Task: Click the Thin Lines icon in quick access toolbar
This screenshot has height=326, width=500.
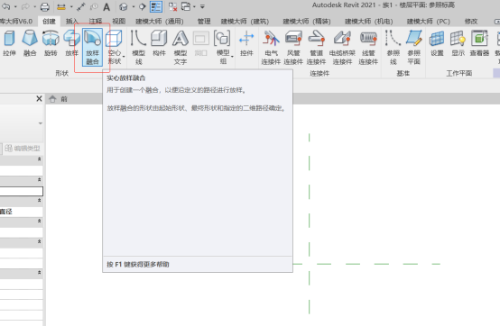Action: 156,6
